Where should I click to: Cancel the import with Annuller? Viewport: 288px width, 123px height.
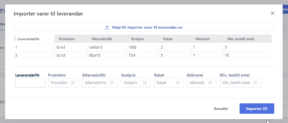click(221, 109)
